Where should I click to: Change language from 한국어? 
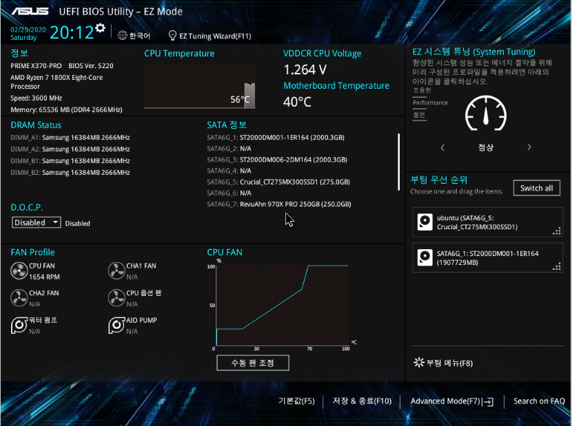point(140,36)
